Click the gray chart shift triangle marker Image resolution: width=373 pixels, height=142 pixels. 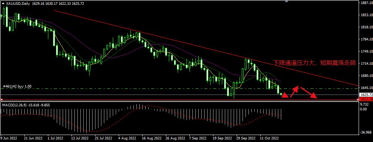click(x=287, y=1)
